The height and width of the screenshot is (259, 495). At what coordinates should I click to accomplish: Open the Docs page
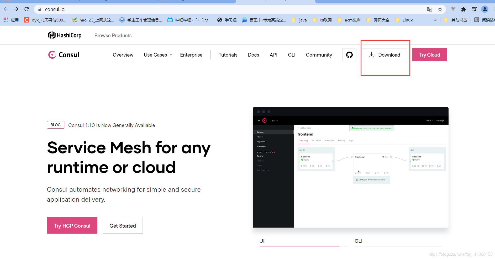pos(254,55)
